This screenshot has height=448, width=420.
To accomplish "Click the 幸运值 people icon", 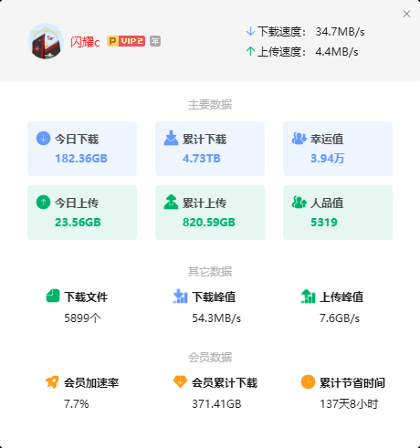I will click(x=299, y=139).
